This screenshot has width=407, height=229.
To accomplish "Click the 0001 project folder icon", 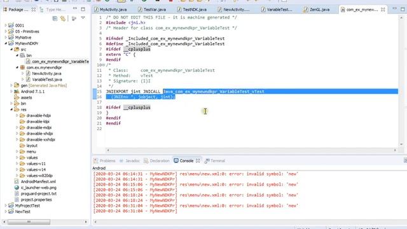I will click(x=11, y=25).
